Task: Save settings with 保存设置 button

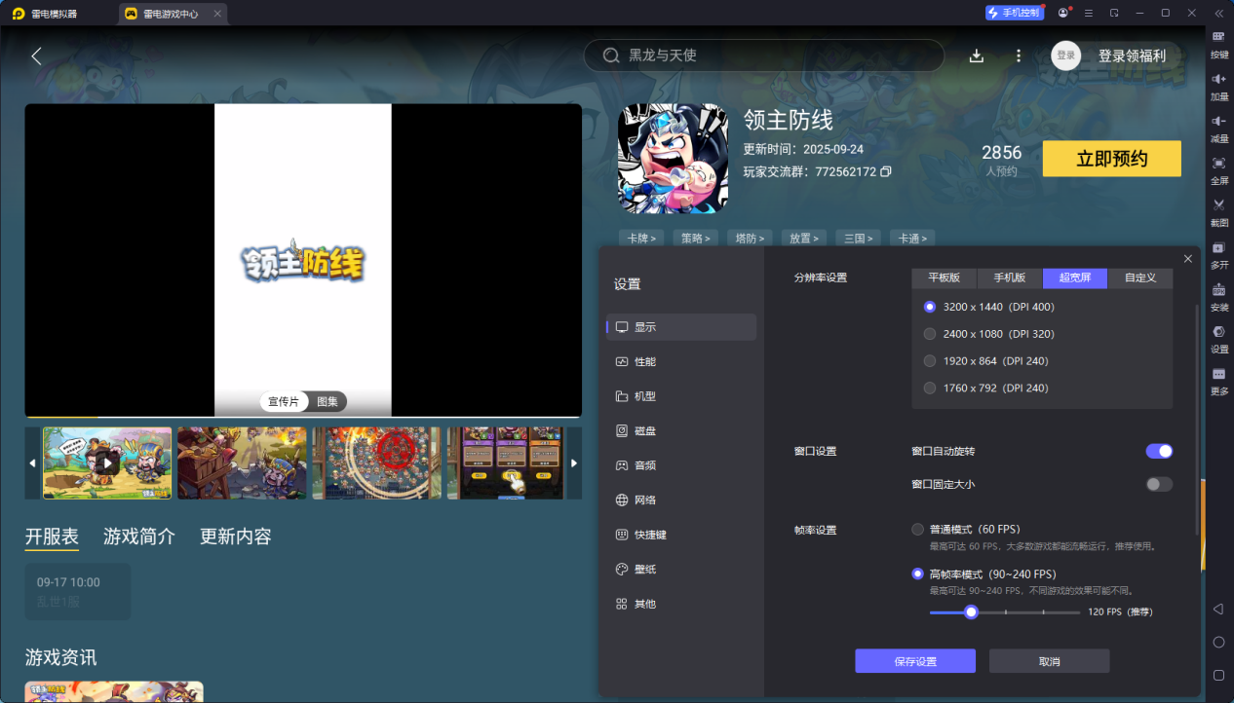Action: [914, 660]
